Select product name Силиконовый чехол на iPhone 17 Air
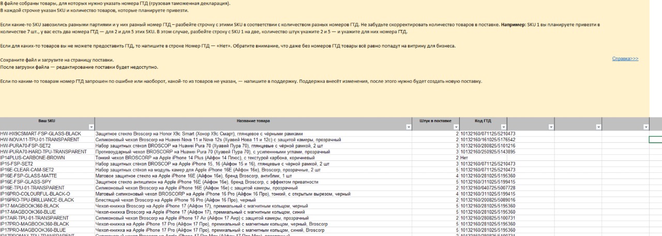This screenshot has width=662, height=236. point(253,218)
